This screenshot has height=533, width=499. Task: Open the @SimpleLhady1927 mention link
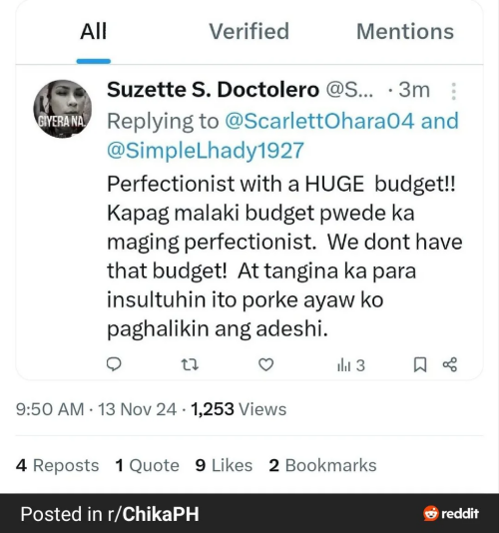tap(206, 151)
